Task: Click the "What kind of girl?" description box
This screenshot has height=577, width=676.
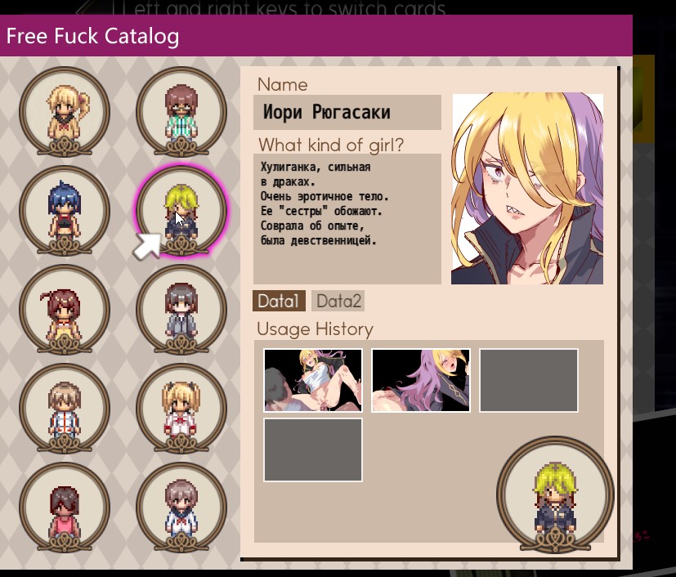Action: [x=347, y=218]
